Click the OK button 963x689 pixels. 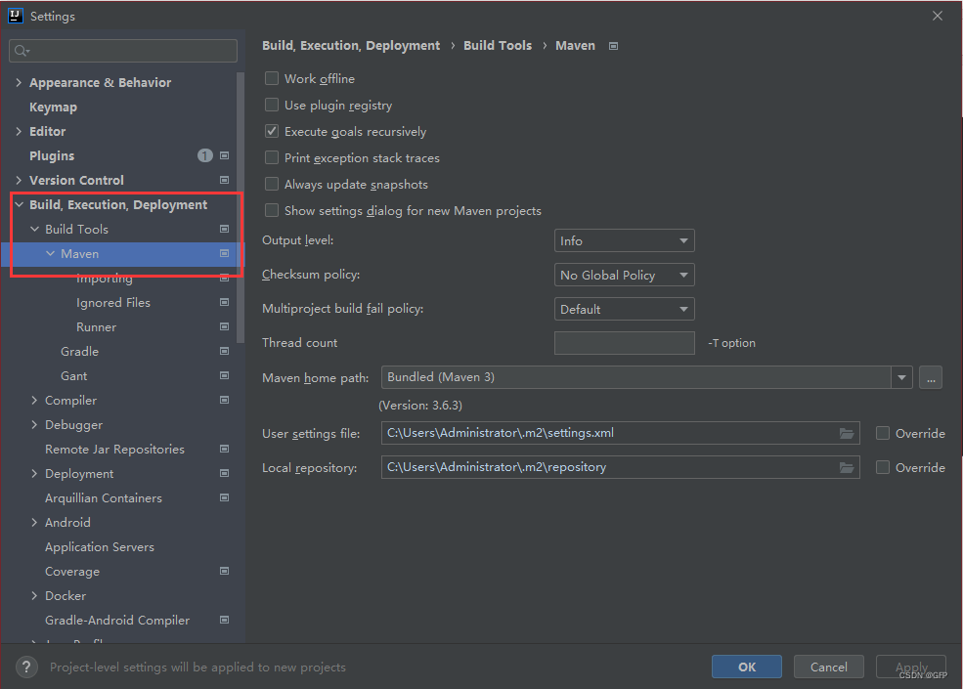click(747, 667)
